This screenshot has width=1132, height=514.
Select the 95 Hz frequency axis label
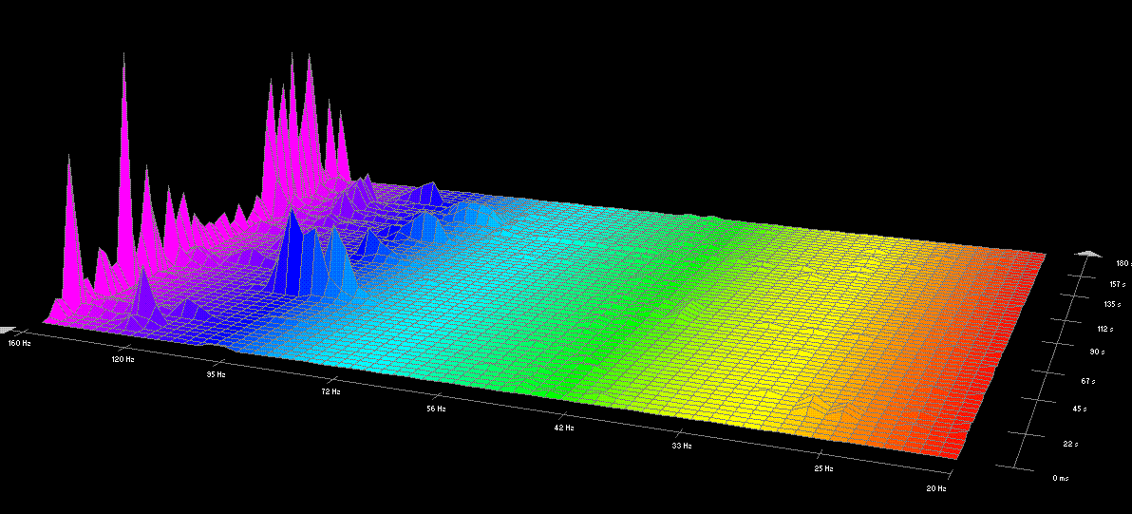216,374
